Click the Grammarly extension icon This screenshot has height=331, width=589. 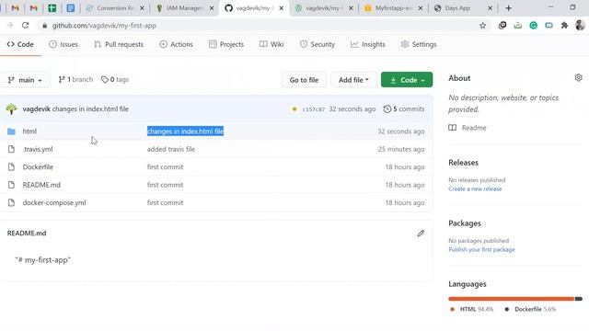pyautogui.click(x=533, y=26)
